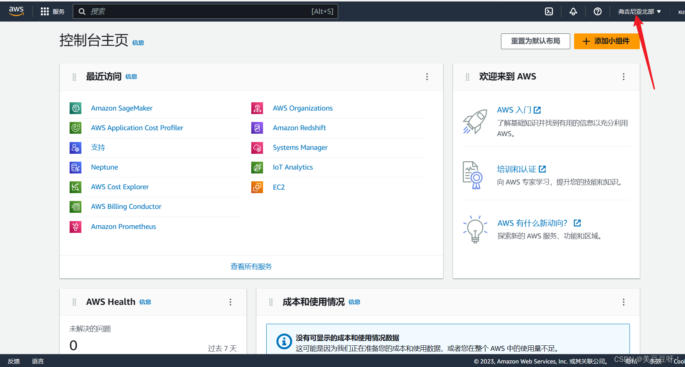Click the Amazon SageMaker icon
685x367 pixels.
click(75, 108)
